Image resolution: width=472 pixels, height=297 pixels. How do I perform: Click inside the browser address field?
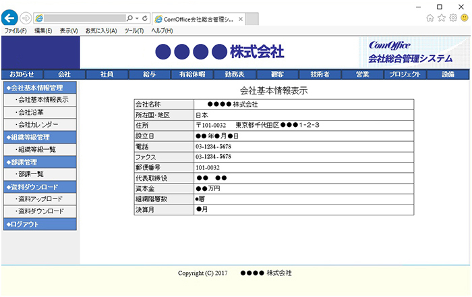click(x=81, y=18)
